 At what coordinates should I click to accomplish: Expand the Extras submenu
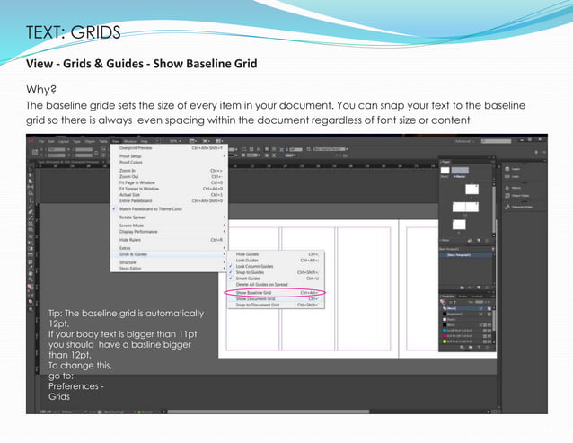169,248
